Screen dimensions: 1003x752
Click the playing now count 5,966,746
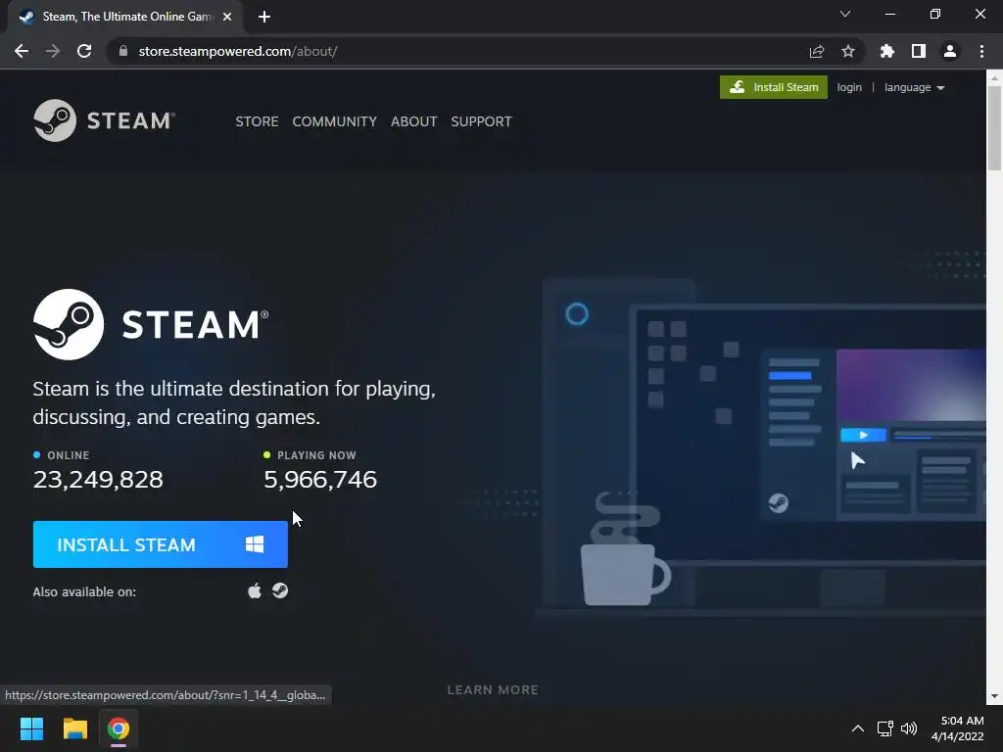pos(320,480)
